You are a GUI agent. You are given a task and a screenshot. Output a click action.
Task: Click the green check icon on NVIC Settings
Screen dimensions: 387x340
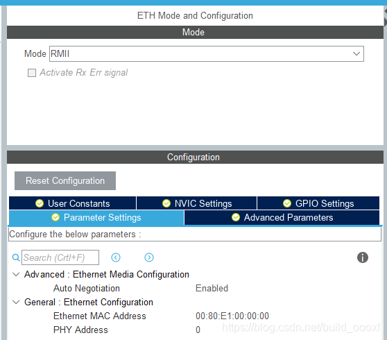(166, 203)
